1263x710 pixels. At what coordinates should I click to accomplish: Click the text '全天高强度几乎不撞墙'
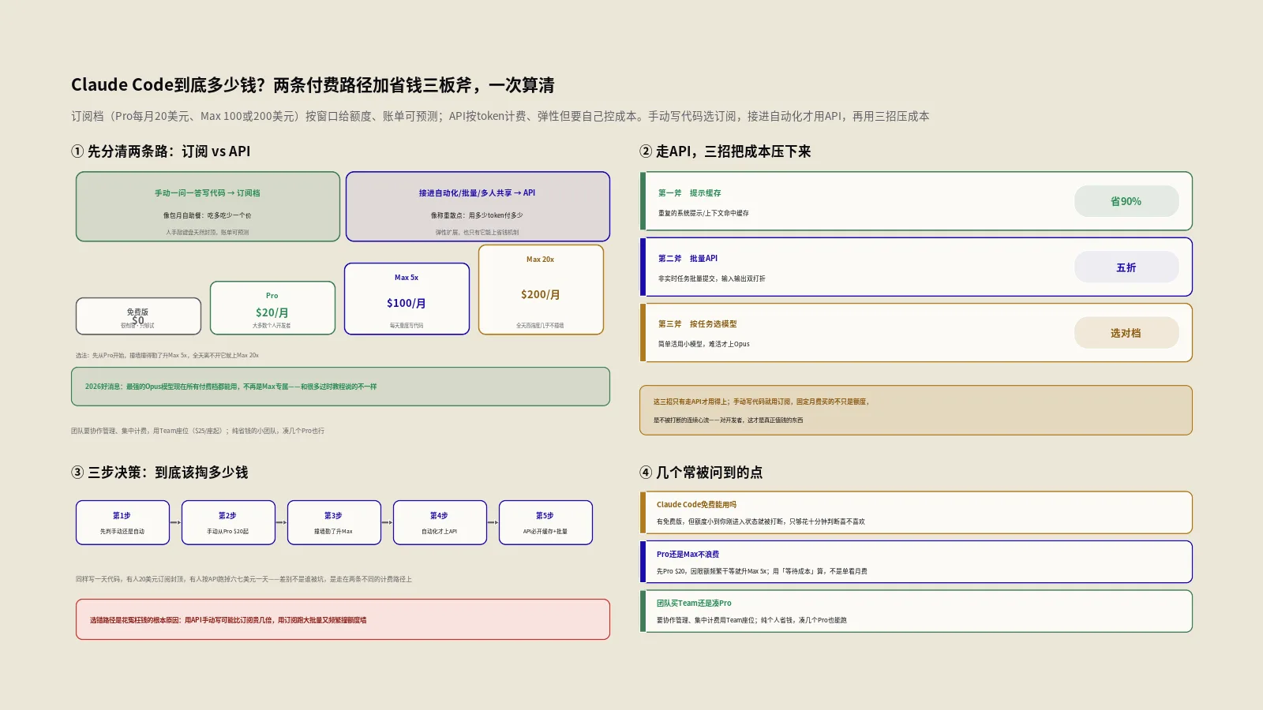540,326
